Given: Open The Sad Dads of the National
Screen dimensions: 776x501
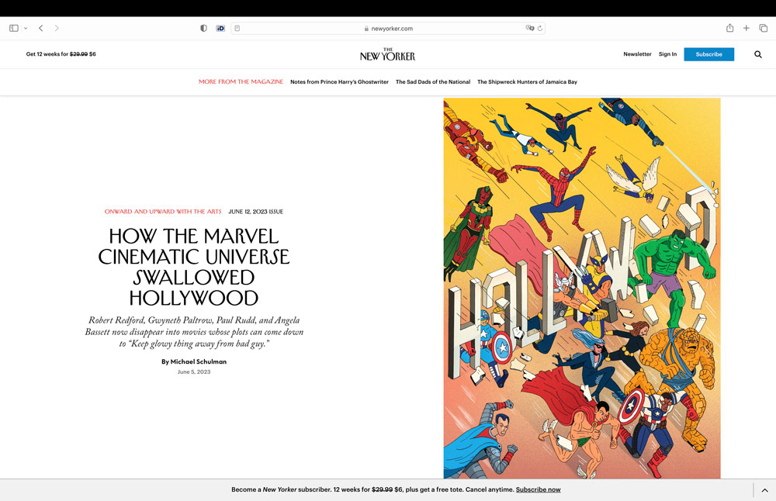Looking at the screenshot, I should (x=433, y=82).
